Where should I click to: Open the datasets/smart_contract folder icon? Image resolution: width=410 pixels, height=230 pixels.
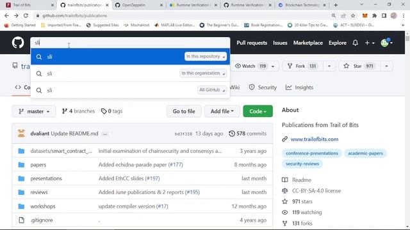(x=21, y=151)
